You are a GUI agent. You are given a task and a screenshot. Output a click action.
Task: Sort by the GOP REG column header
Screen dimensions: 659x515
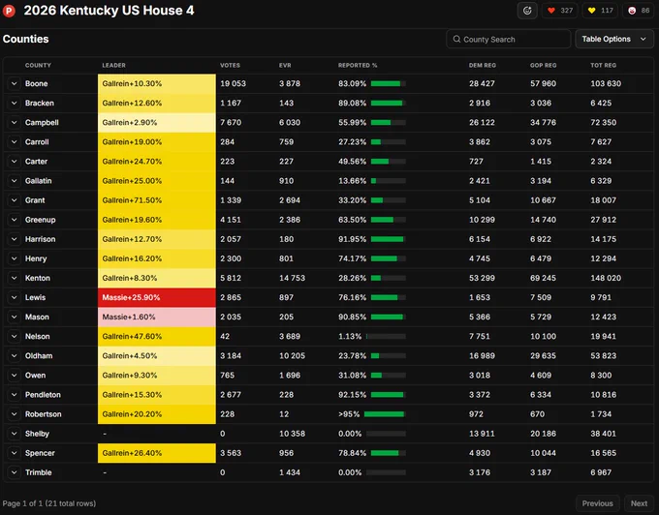[544, 66]
